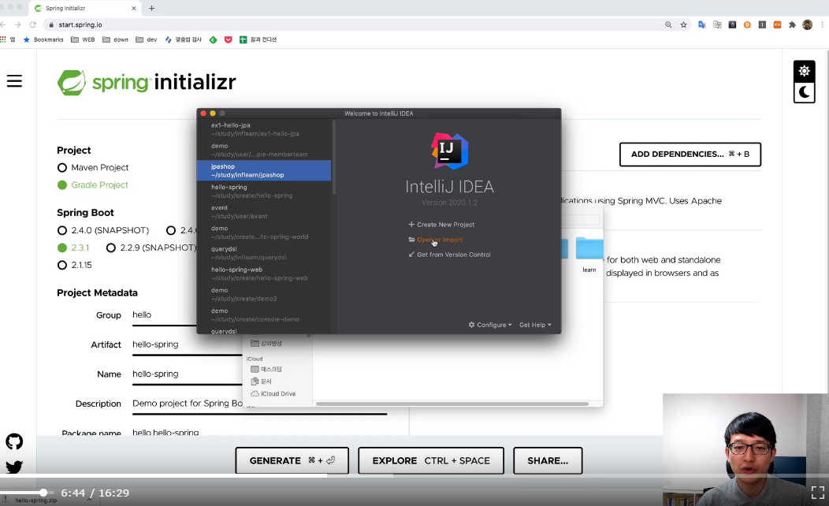Click the Finder horizontal scrollbar

tap(452, 404)
